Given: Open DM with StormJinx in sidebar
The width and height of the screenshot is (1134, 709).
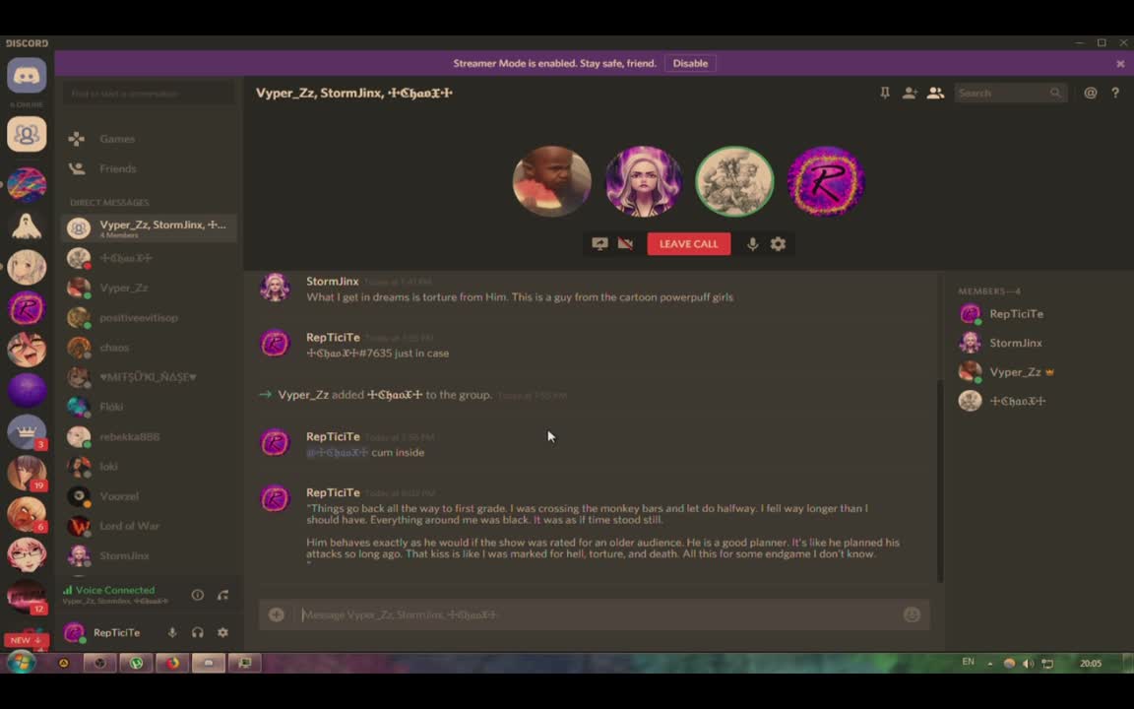Looking at the screenshot, I should [149, 555].
